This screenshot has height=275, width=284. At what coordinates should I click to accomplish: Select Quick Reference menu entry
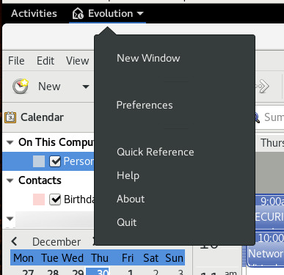click(156, 152)
